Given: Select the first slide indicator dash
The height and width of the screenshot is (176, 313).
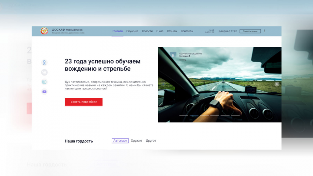Looking at the screenshot, I should (183, 115).
